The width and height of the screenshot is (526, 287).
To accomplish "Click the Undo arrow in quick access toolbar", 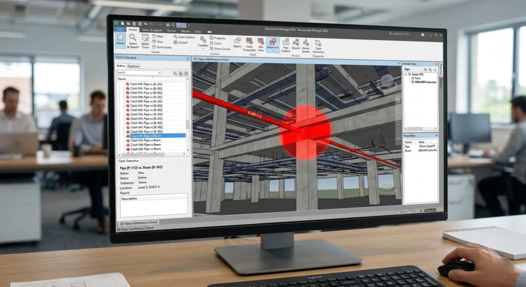I will point(145,24).
